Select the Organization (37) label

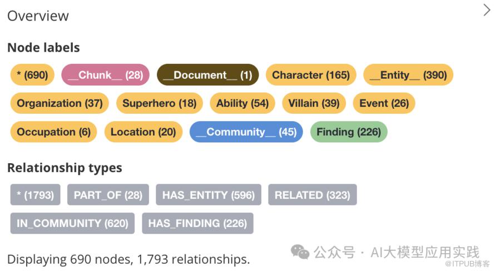60,103
